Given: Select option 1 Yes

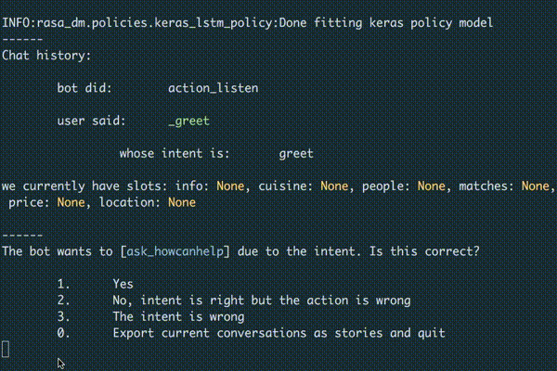Looking at the screenshot, I should pyautogui.click(x=96, y=284).
